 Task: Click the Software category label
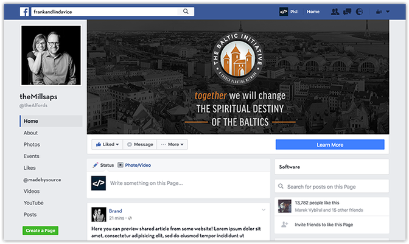[x=290, y=167]
